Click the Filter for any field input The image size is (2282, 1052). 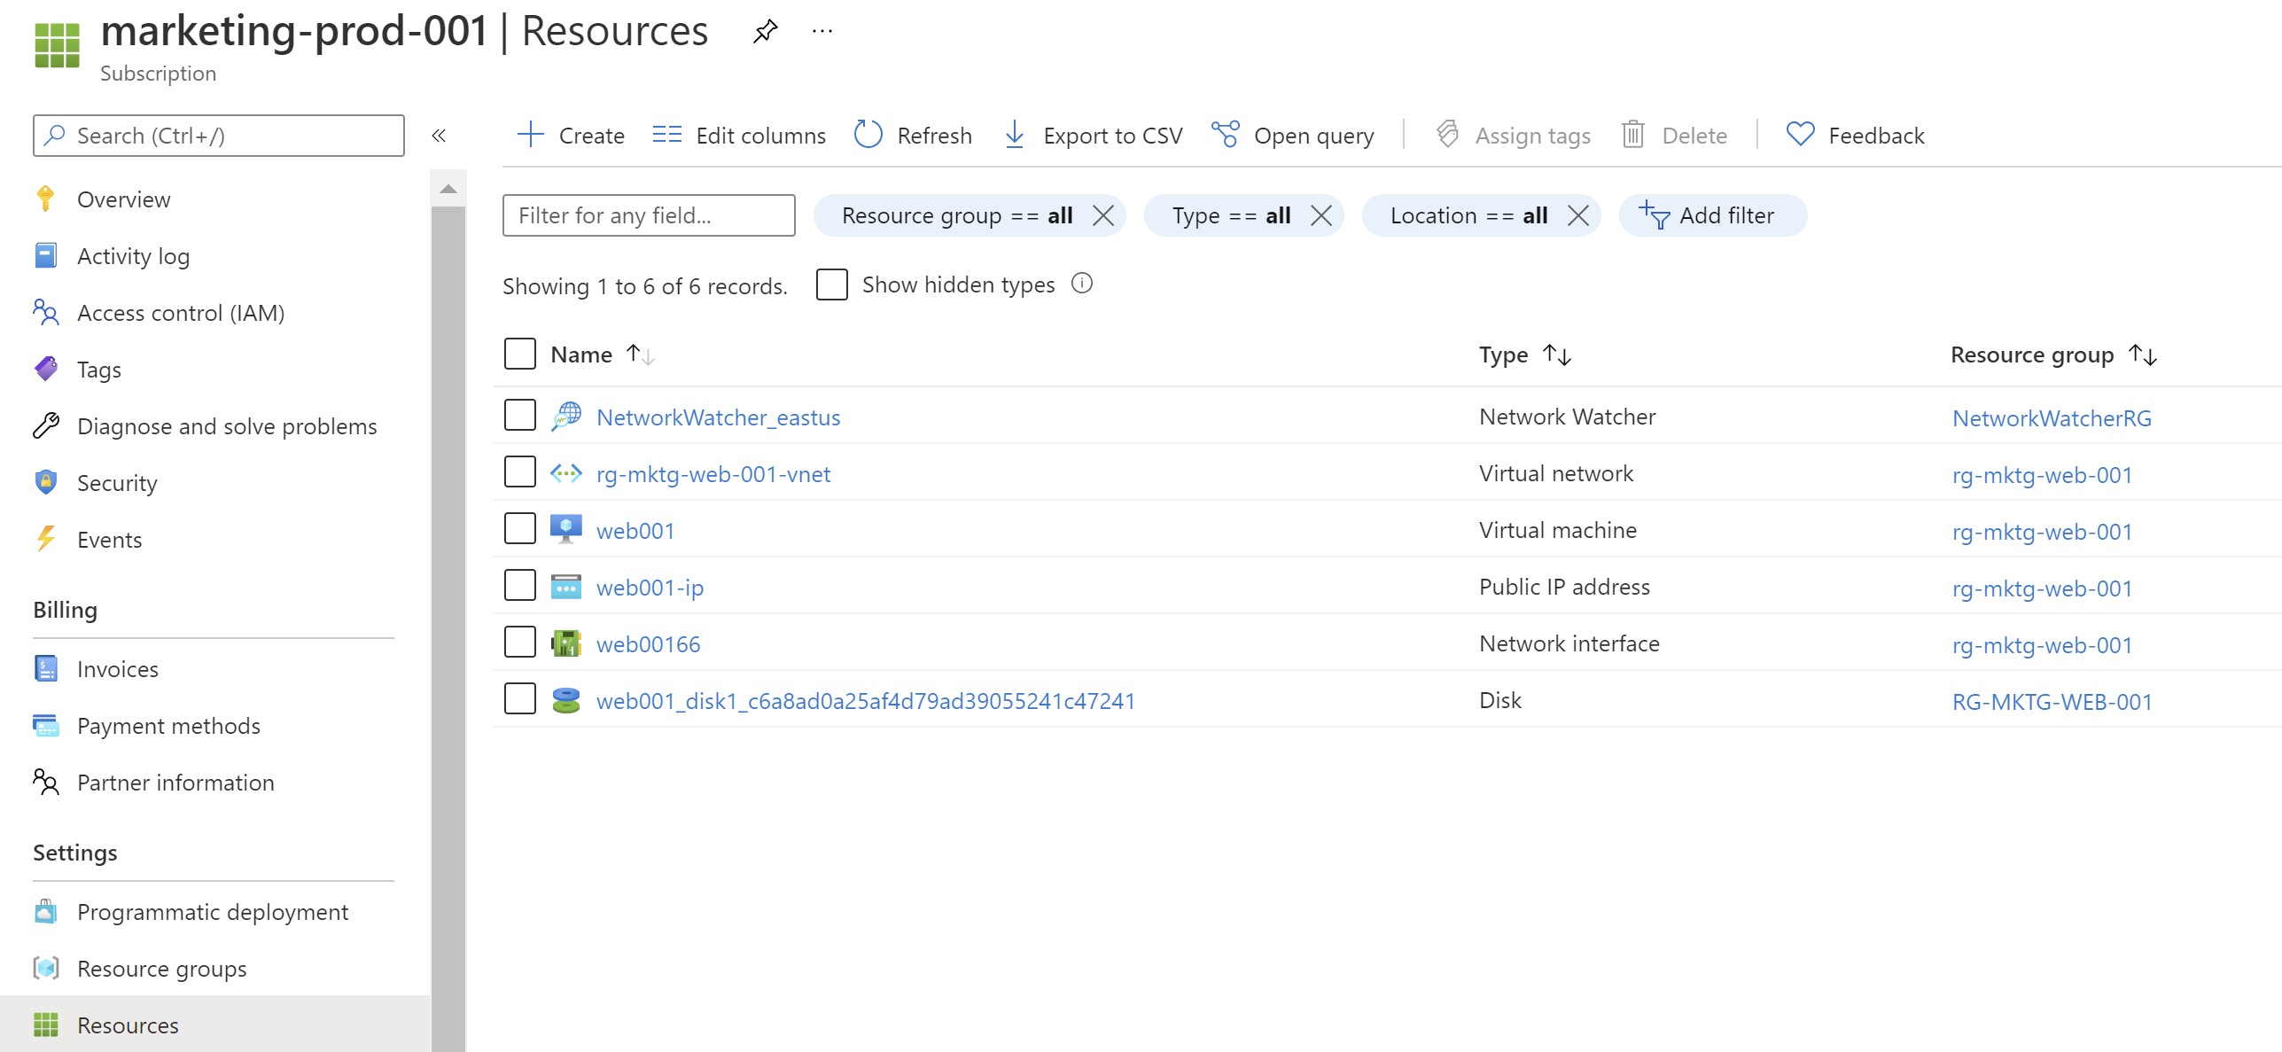click(649, 215)
